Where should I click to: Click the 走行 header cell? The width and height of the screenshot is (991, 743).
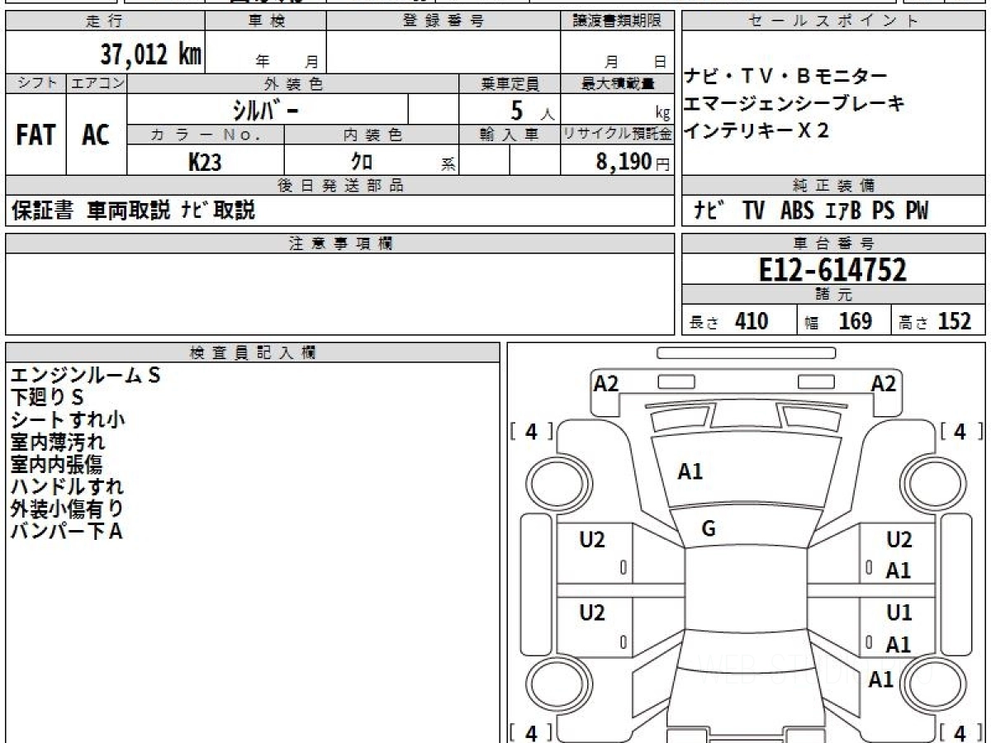click(x=105, y=21)
